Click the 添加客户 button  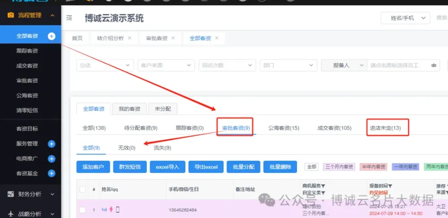click(x=93, y=167)
